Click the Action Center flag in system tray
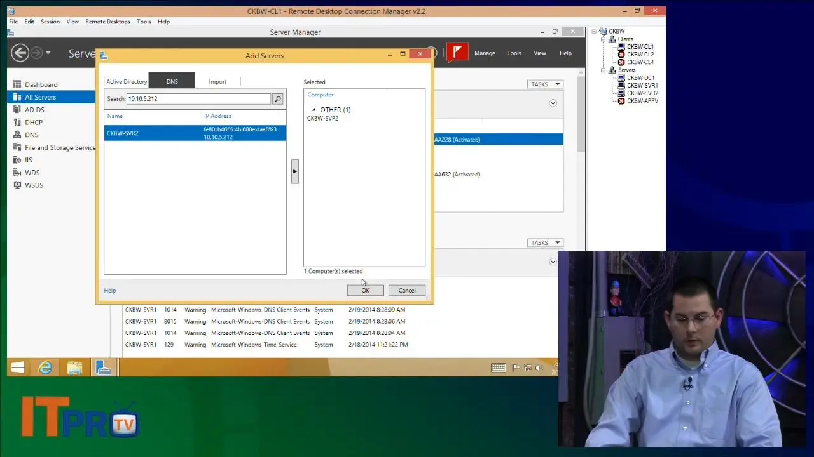The height and width of the screenshot is (457, 814). pyautogui.click(x=516, y=368)
